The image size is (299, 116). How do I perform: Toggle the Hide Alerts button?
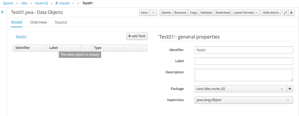271,12
